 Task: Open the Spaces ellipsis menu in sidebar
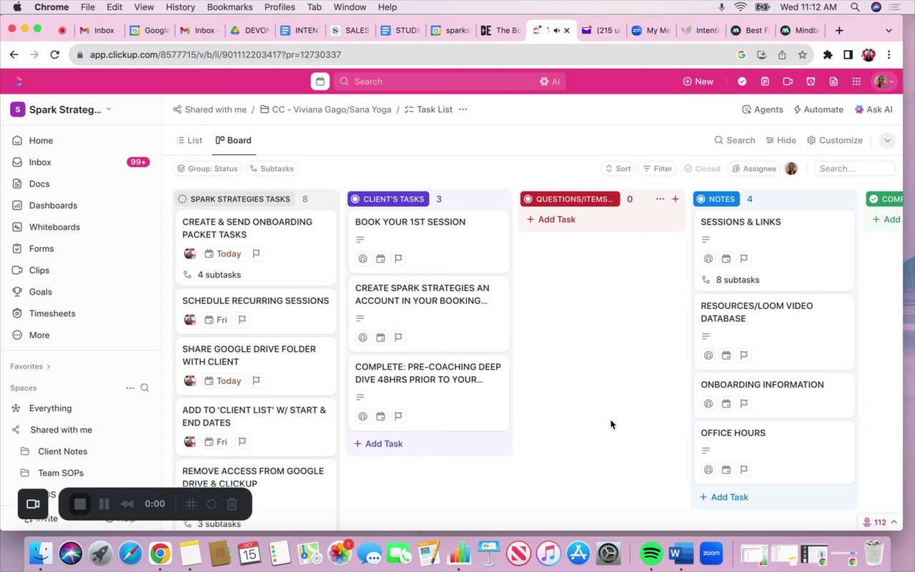tap(130, 388)
